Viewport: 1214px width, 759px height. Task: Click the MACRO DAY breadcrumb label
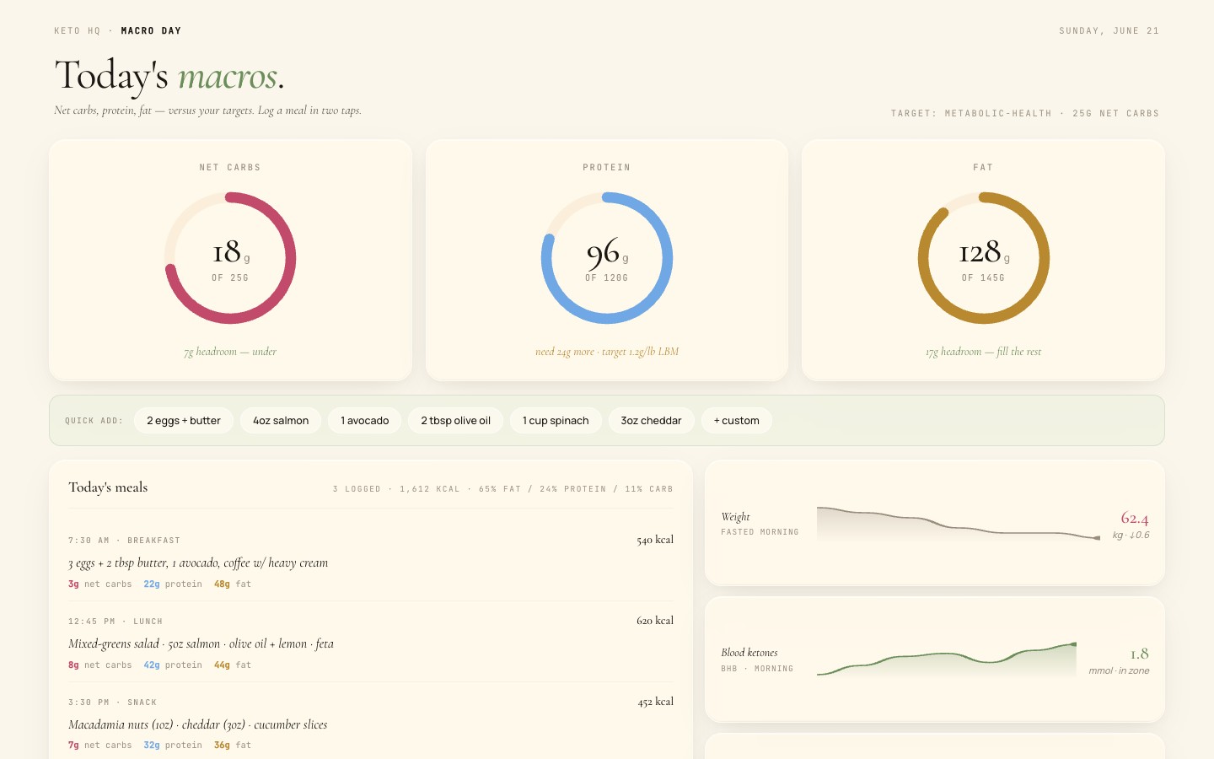151,31
